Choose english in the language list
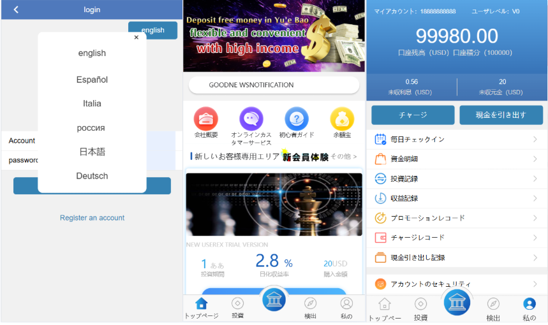Image resolution: width=548 pixels, height=325 pixels. coord(92,53)
